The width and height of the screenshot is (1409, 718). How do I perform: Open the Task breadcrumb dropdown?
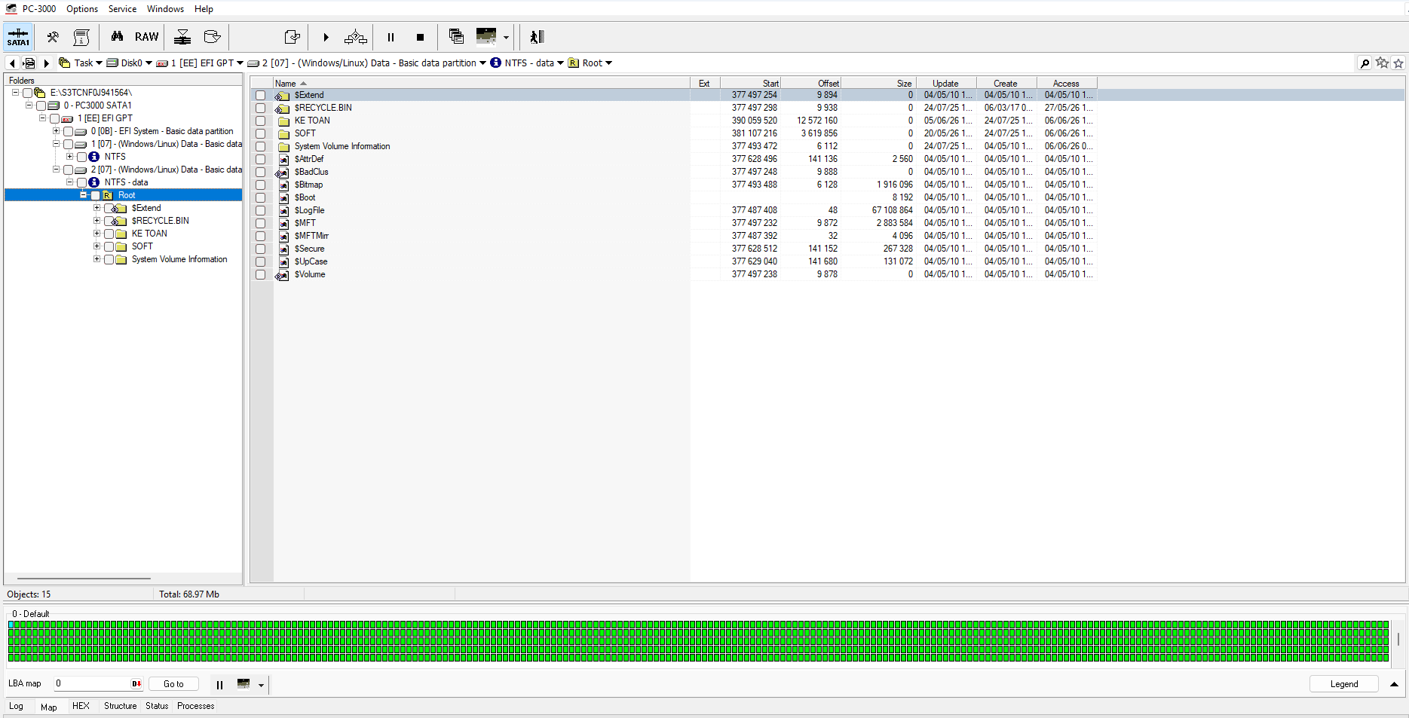99,63
